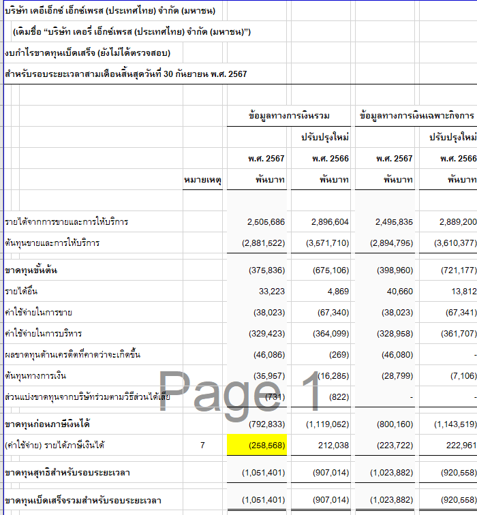
Task: Select cost cell (2,894,795)
Action: tap(392, 243)
